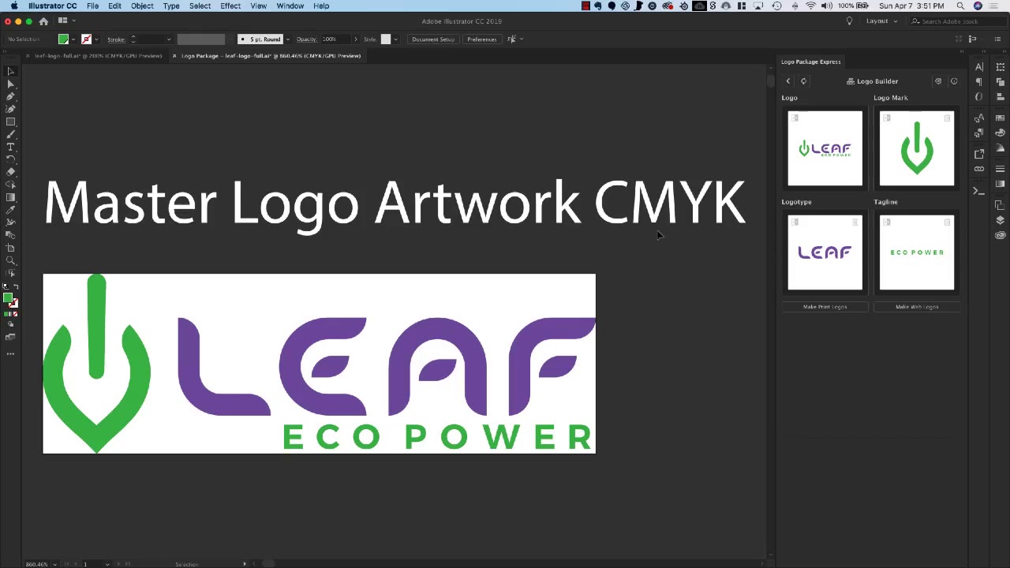
Task: Select the Eyedropper tool
Action: (x=10, y=210)
